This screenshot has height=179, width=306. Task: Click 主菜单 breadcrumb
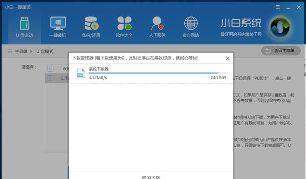coord(21,51)
